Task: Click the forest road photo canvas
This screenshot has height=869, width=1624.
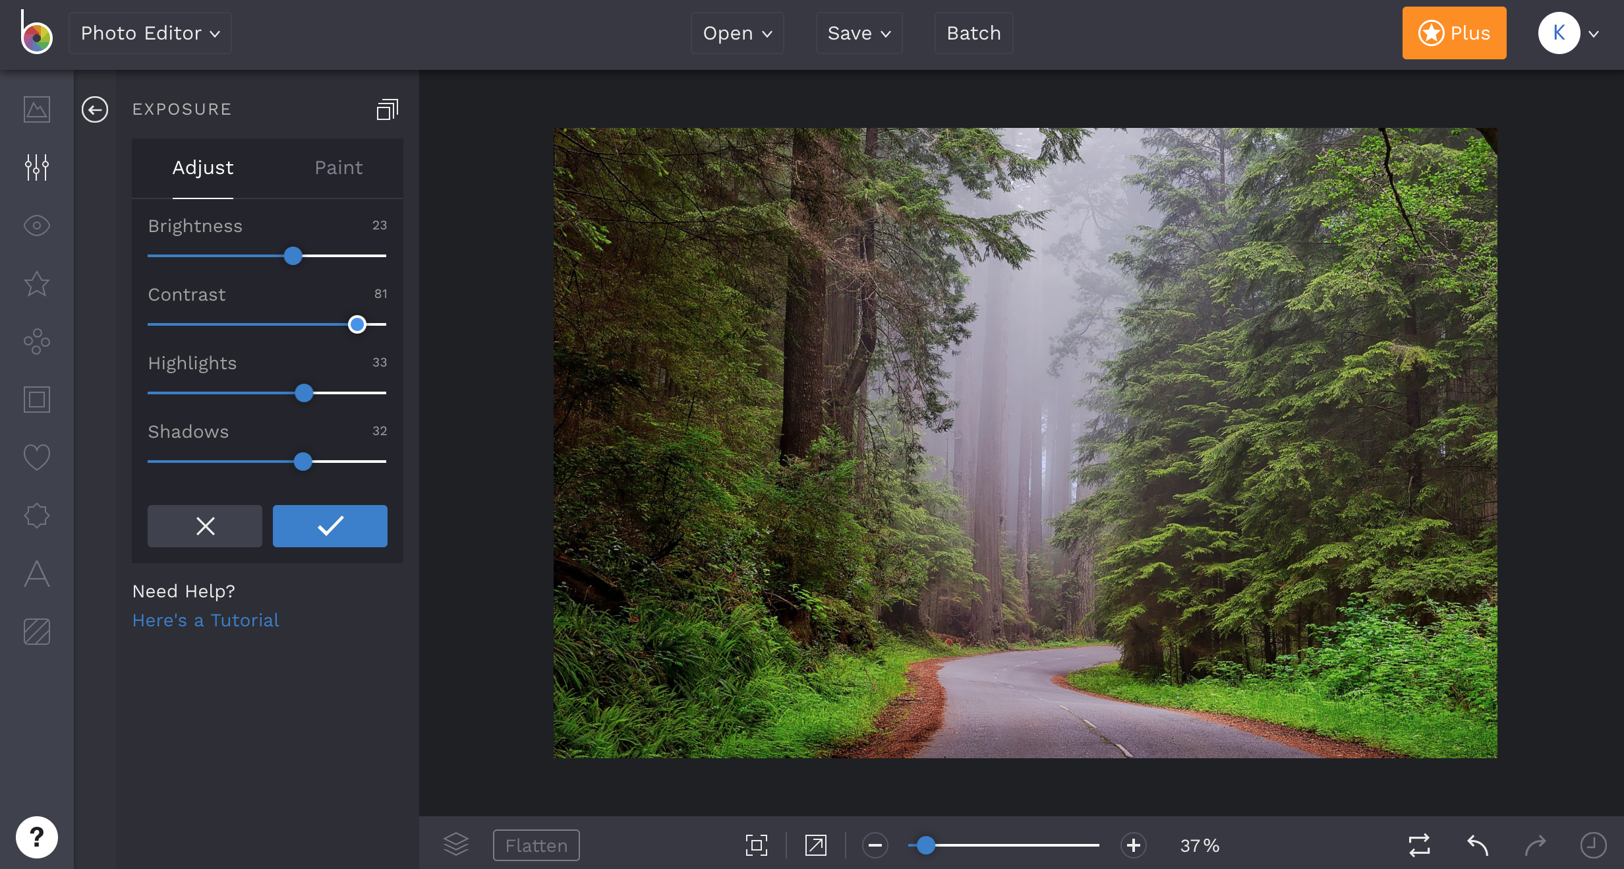Action: coord(1026,443)
